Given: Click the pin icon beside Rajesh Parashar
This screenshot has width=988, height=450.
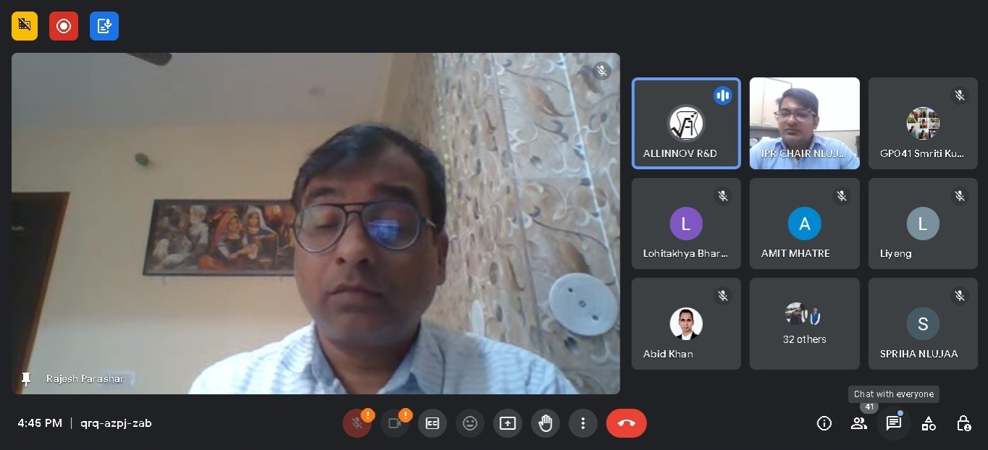Looking at the screenshot, I should 27,379.
